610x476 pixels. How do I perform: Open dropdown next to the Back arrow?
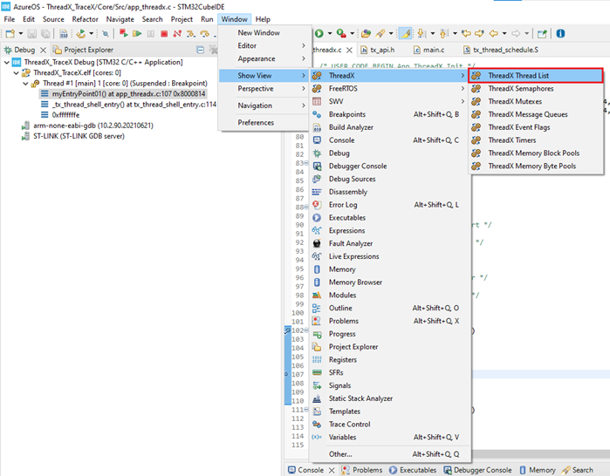504,34
